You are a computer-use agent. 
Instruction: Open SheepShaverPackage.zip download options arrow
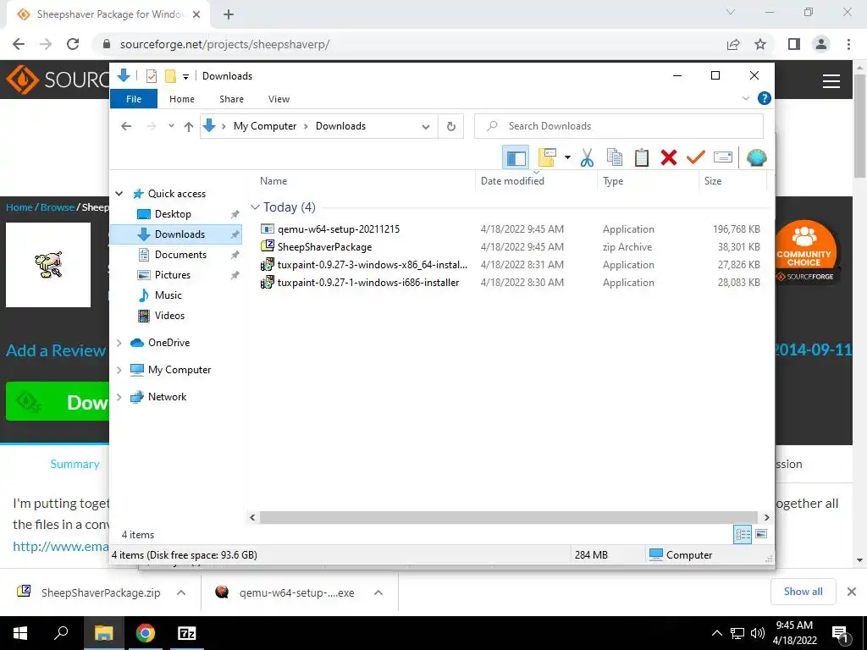(181, 592)
